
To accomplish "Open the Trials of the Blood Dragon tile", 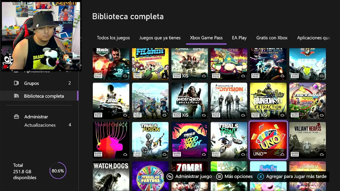I will tap(190, 140).
